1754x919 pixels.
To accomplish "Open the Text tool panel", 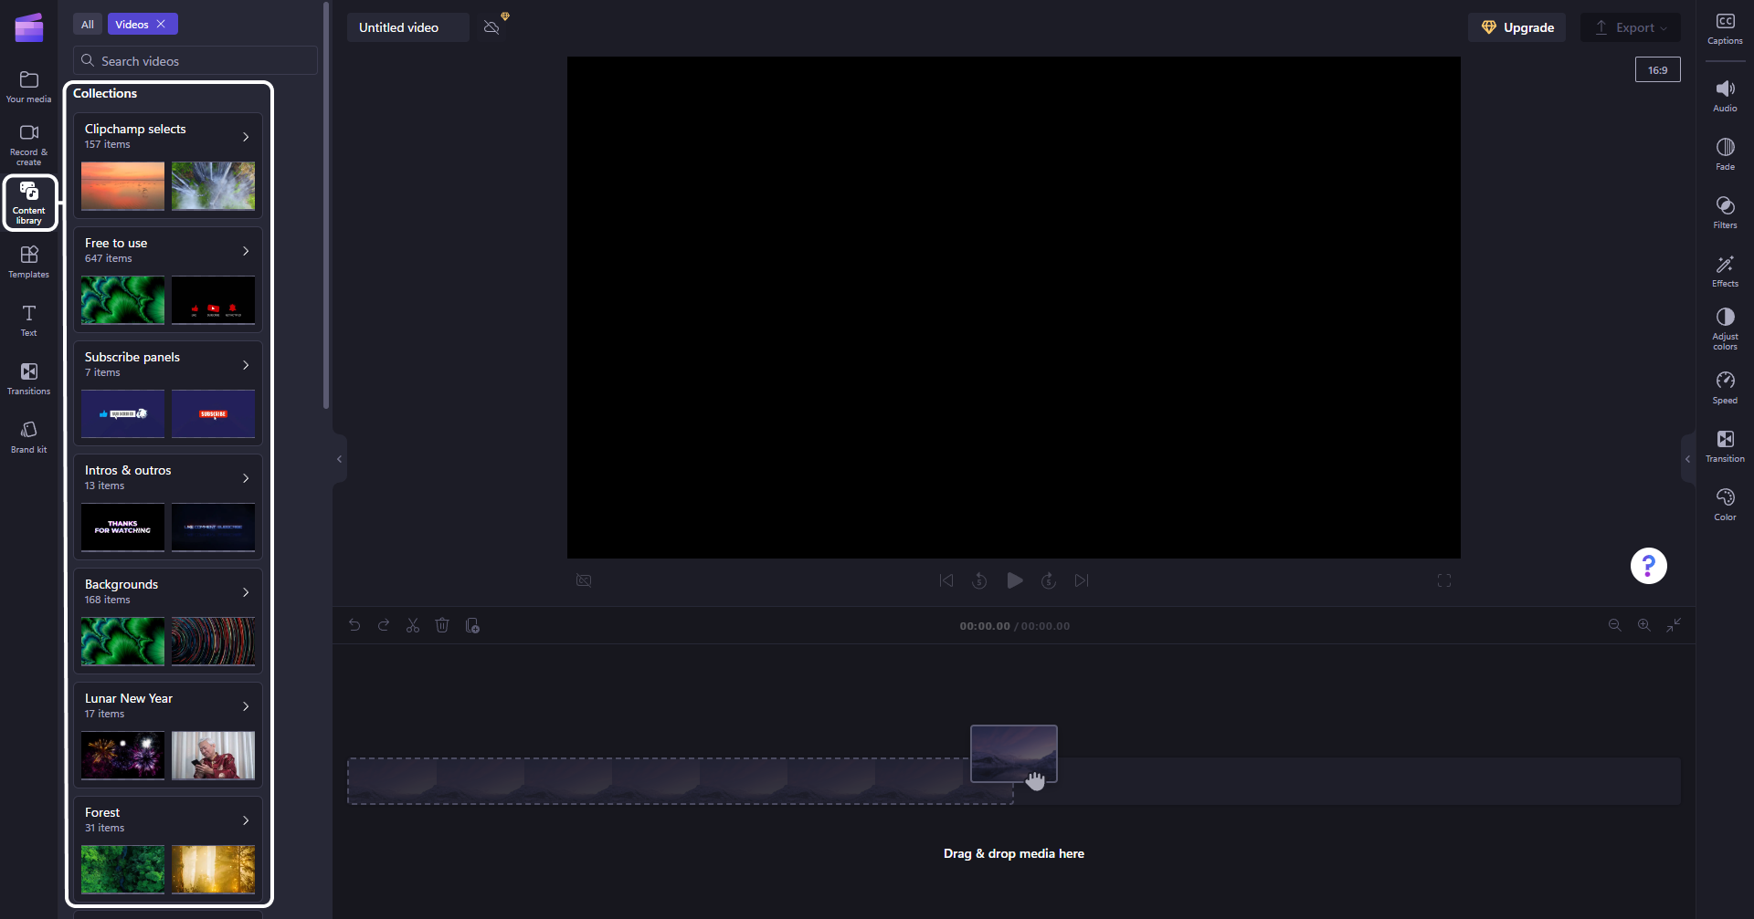I will point(28,319).
